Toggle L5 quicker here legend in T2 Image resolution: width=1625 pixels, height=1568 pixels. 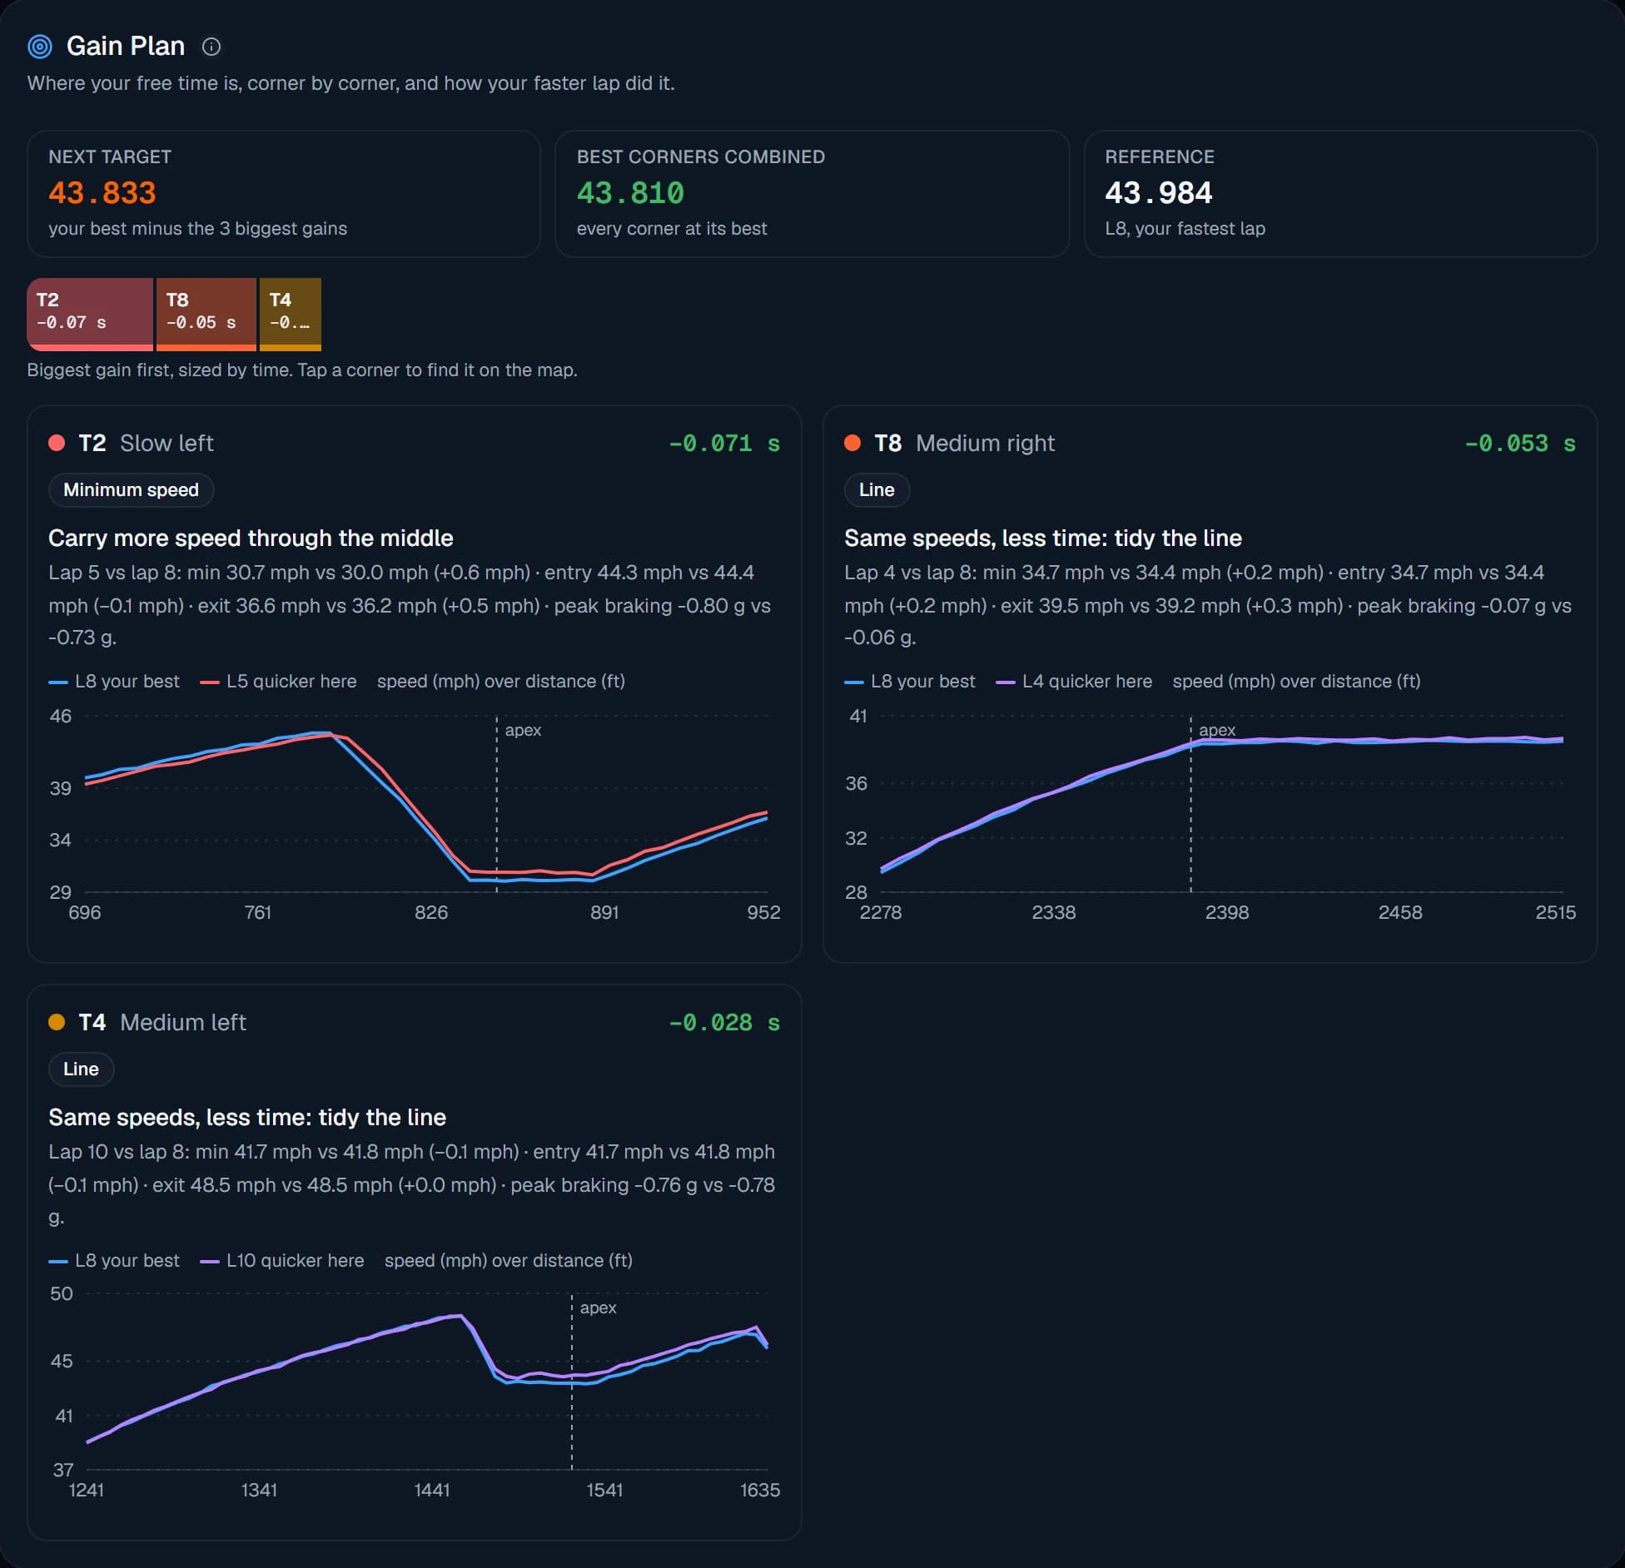pos(279,681)
